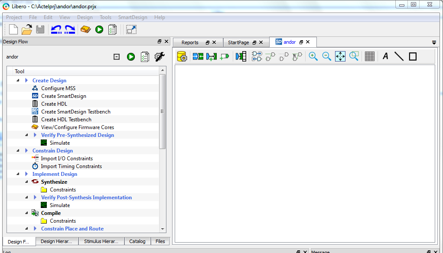Open the SmartDesign menu
Image resolution: width=443 pixels, height=253 pixels.
(133, 17)
